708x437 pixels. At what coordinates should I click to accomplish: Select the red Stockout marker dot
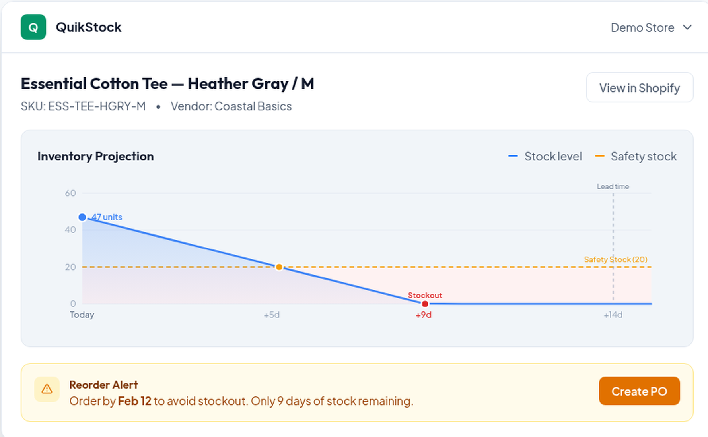coord(424,303)
